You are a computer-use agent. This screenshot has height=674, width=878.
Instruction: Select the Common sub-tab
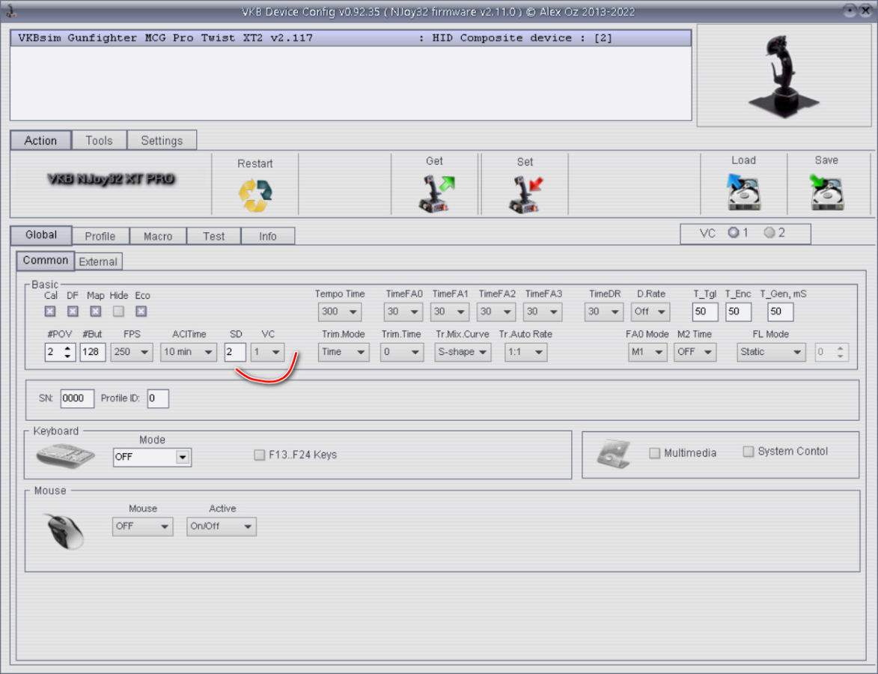coord(46,261)
